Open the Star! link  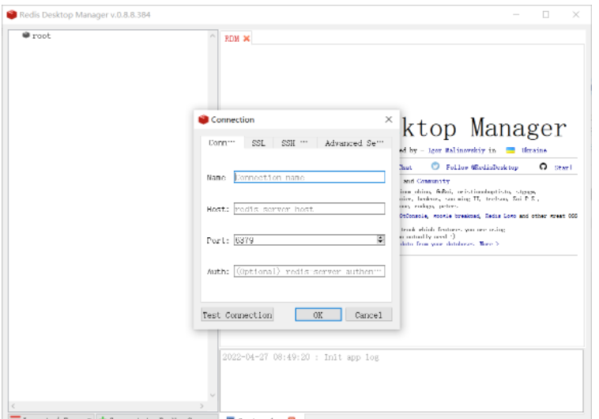[x=563, y=168]
